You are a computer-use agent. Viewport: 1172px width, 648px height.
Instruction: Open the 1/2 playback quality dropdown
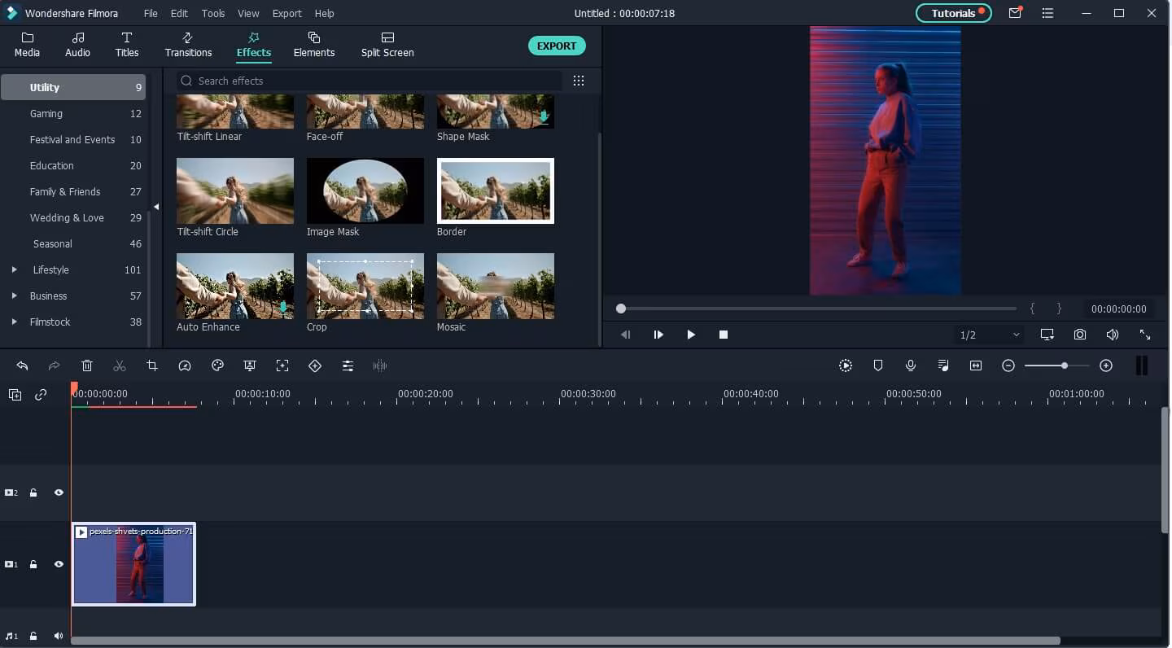tap(990, 335)
